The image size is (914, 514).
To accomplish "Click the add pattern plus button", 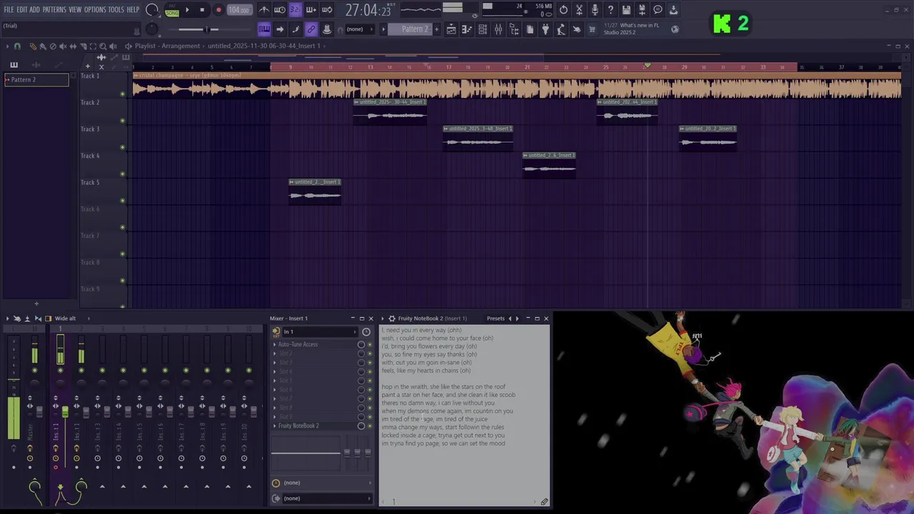I will [x=436, y=29].
